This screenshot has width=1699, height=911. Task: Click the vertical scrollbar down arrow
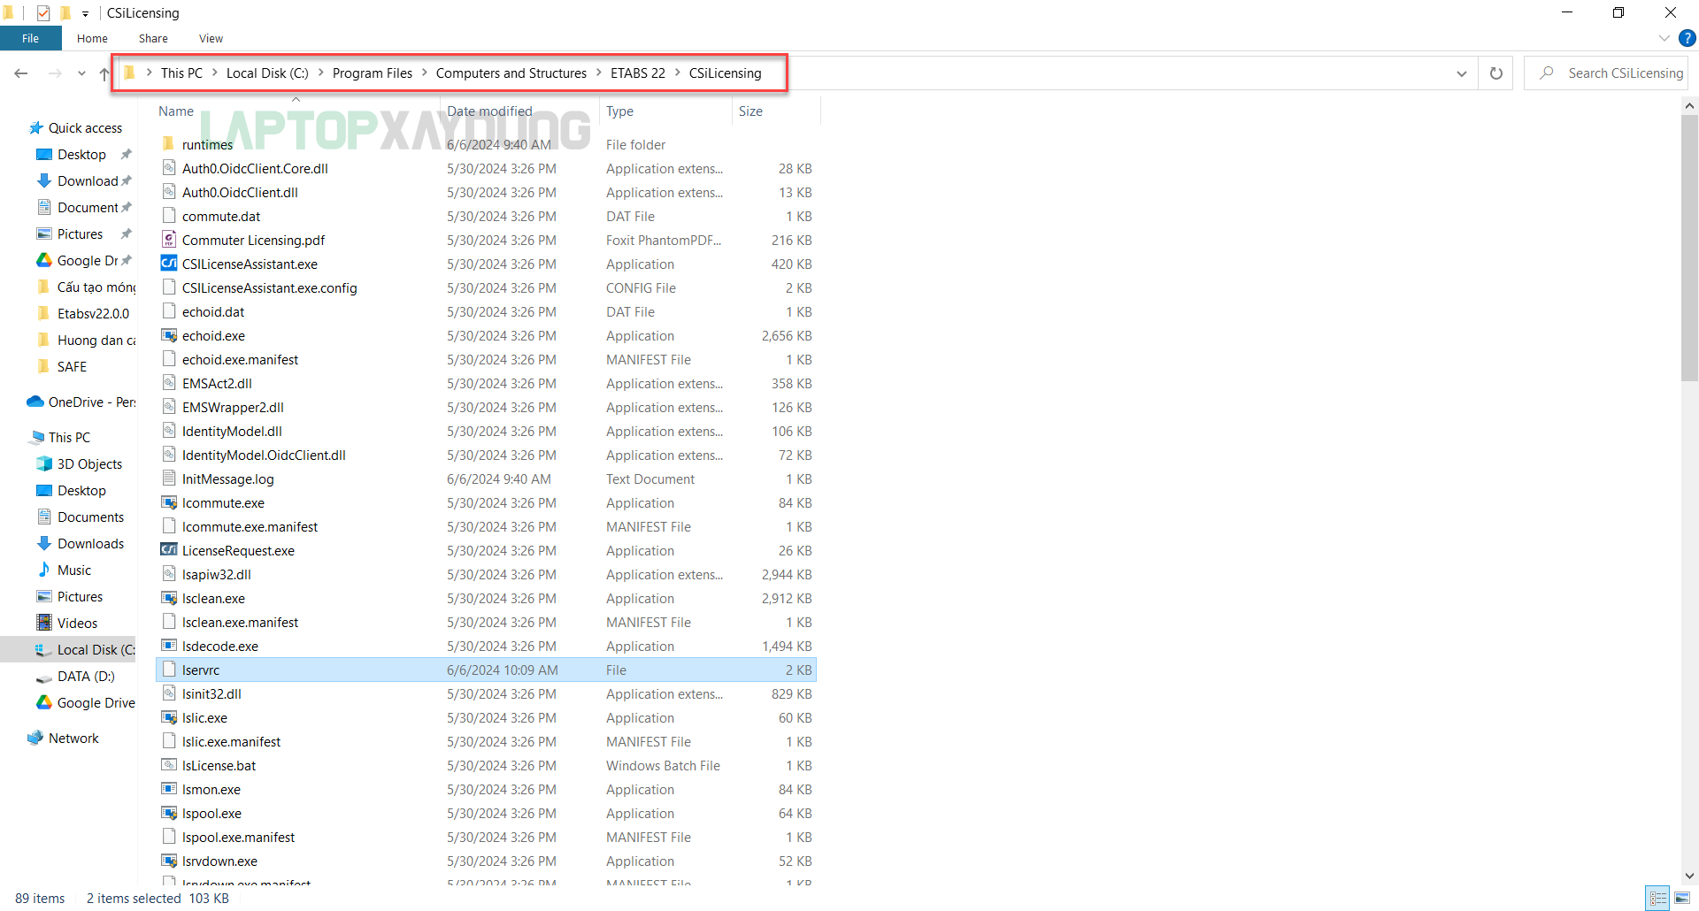click(1689, 876)
